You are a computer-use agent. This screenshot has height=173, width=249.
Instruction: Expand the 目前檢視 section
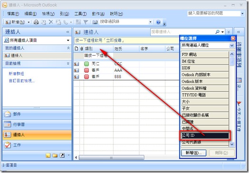coord(68,64)
